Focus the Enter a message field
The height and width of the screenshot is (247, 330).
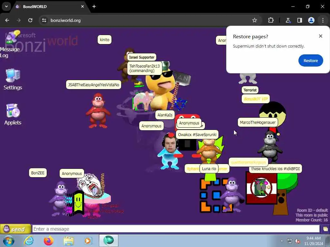[x=176, y=229]
